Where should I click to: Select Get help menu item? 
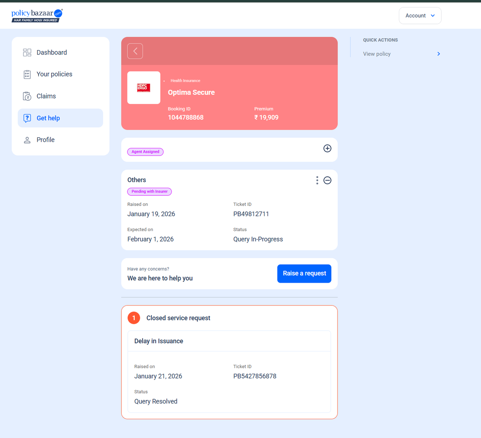61,118
